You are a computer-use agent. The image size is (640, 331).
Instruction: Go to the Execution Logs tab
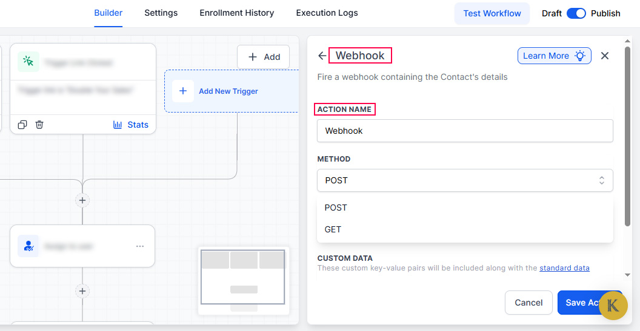pos(327,13)
